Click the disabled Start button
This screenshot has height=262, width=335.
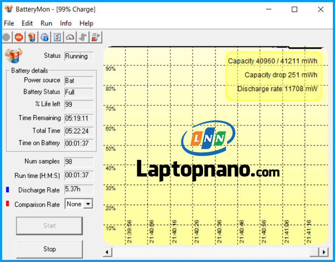point(49,226)
